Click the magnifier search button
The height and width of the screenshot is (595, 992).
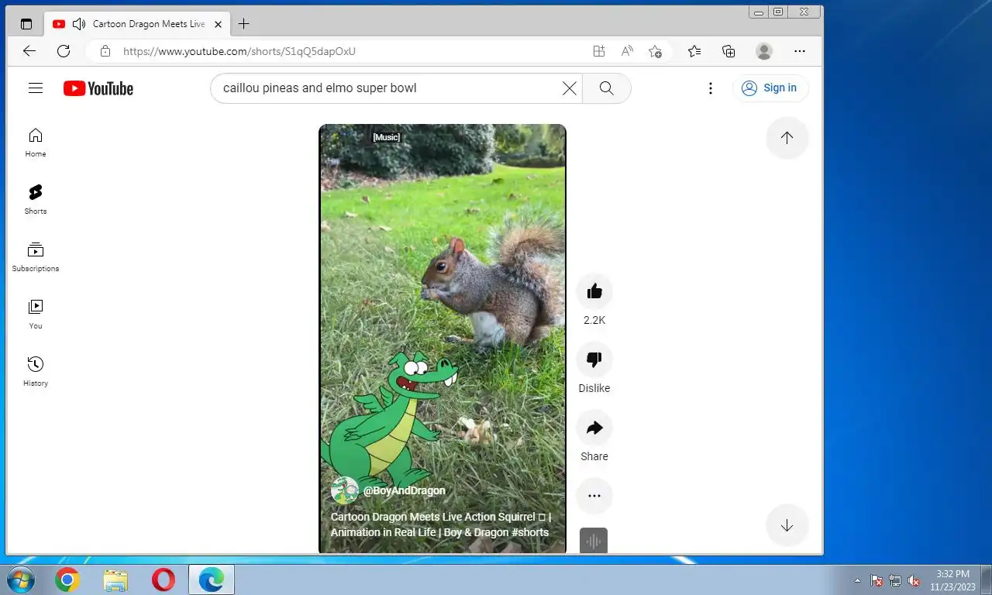pyautogui.click(x=607, y=88)
